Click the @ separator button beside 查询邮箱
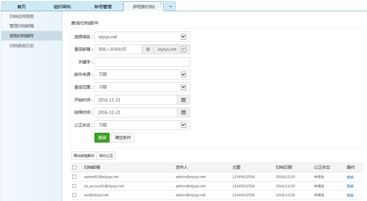The image size is (367, 201). pos(148,49)
